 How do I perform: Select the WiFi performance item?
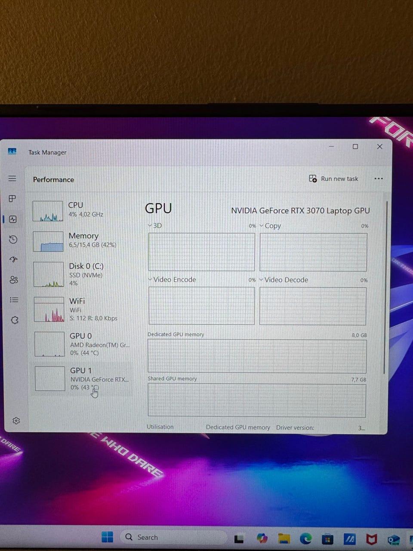tap(83, 309)
